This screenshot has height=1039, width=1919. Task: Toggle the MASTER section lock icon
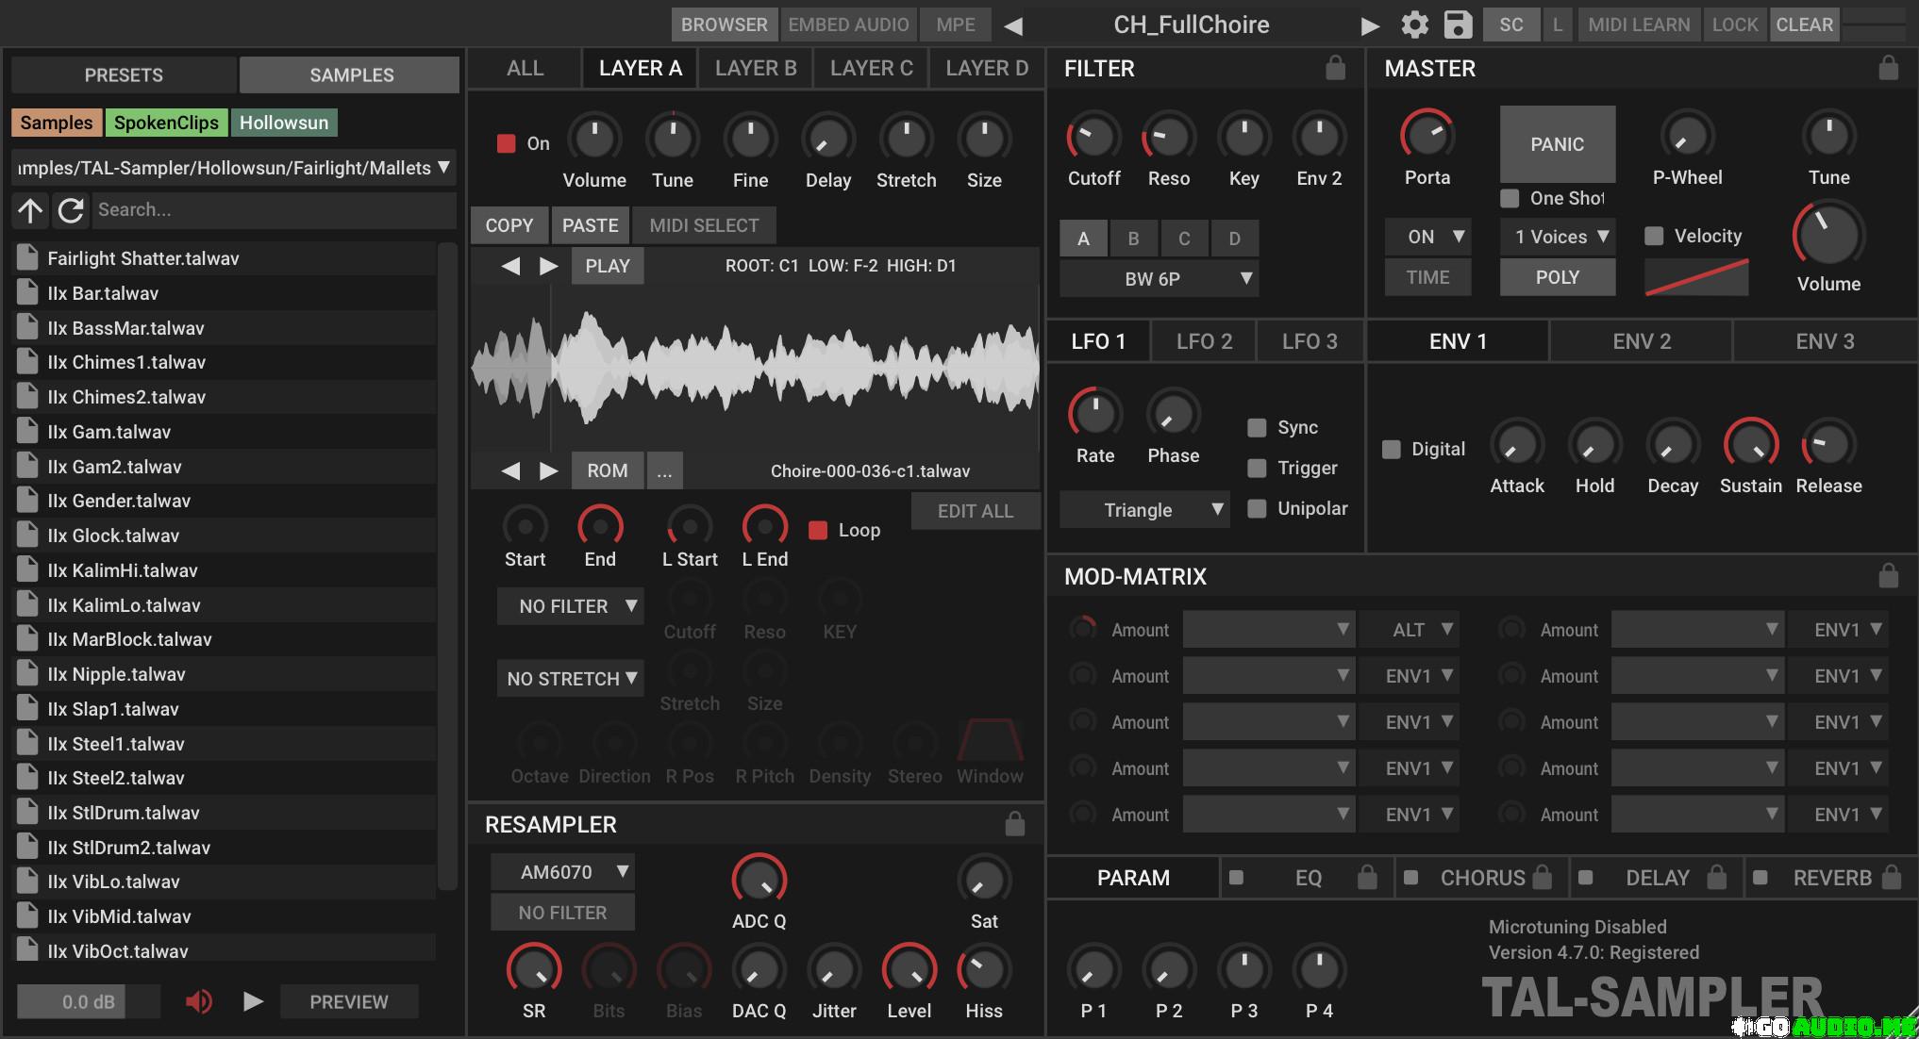[1888, 68]
